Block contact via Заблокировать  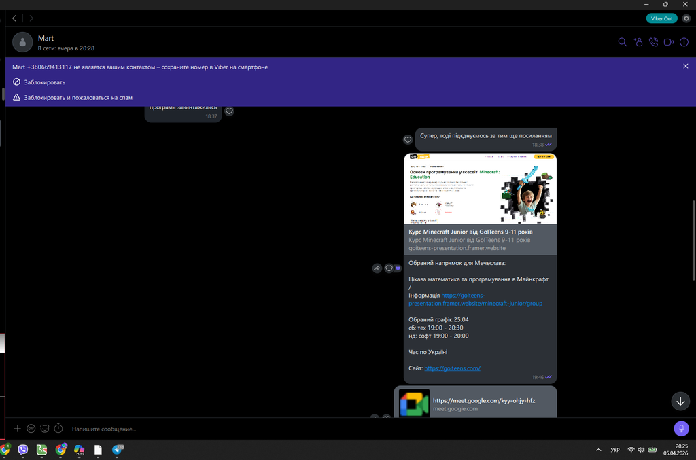click(x=39, y=82)
